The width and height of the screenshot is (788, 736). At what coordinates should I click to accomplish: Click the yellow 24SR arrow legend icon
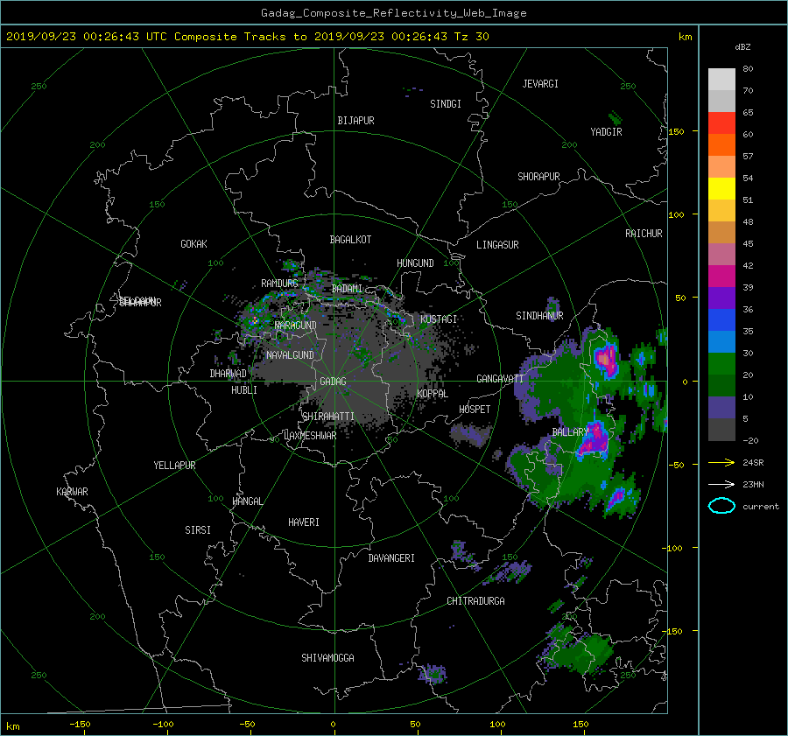pyautogui.click(x=721, y=462)
